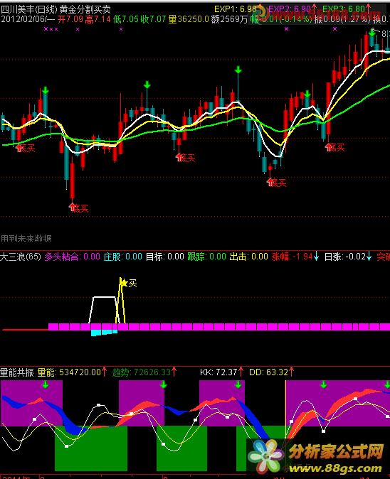
Task: Click the high price 高7.14
Action: (98, 20)
